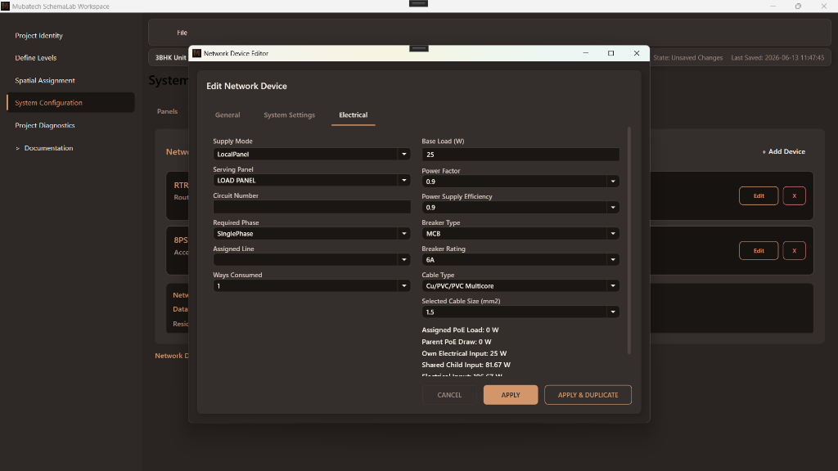
Task: Click the Circuit Number field
Action: point(312,207)
